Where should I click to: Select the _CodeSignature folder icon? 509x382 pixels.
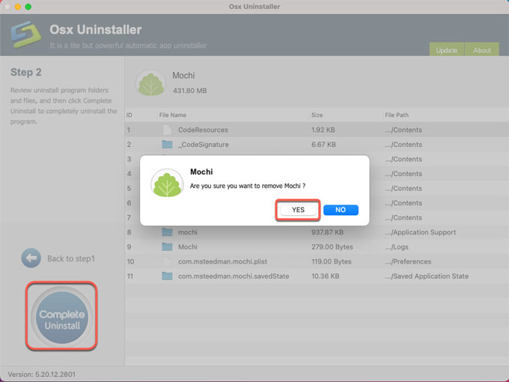167,145
